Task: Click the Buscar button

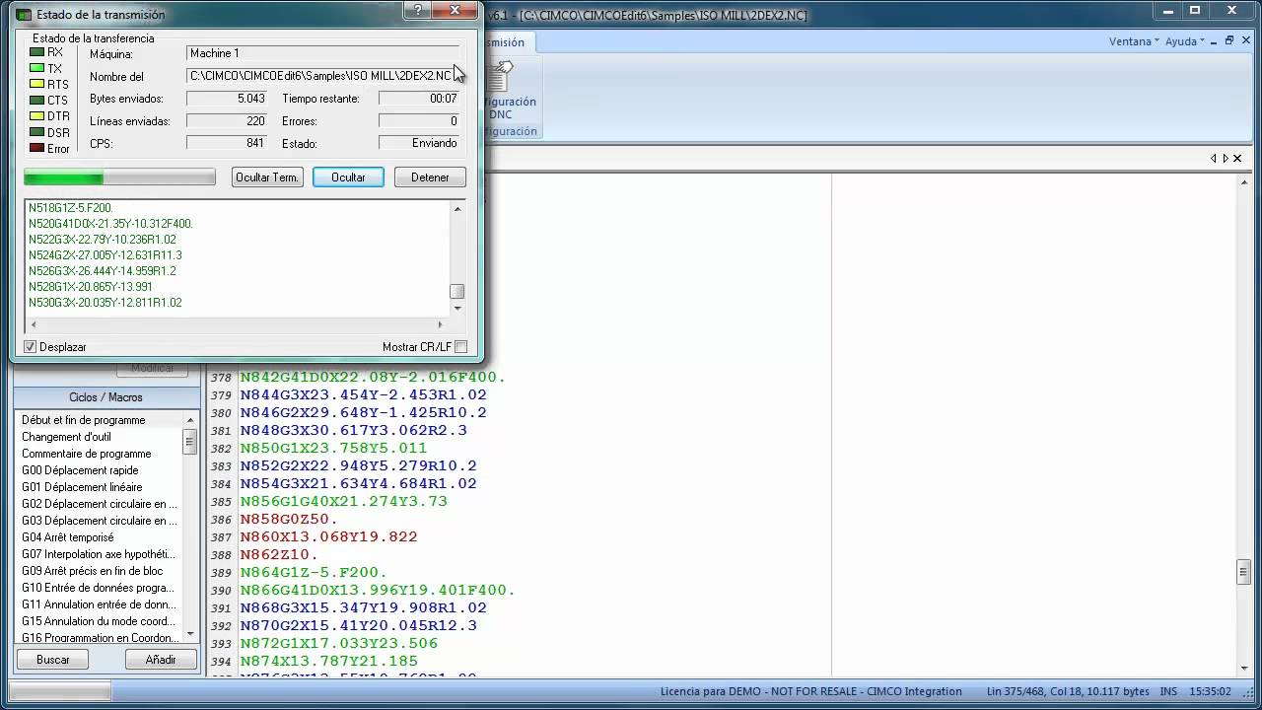Action: pos(52,660)
